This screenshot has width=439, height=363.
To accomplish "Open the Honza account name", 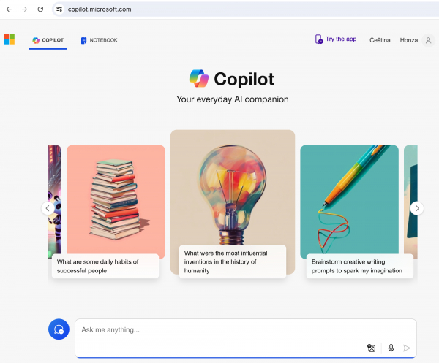I will coord(408,40).
